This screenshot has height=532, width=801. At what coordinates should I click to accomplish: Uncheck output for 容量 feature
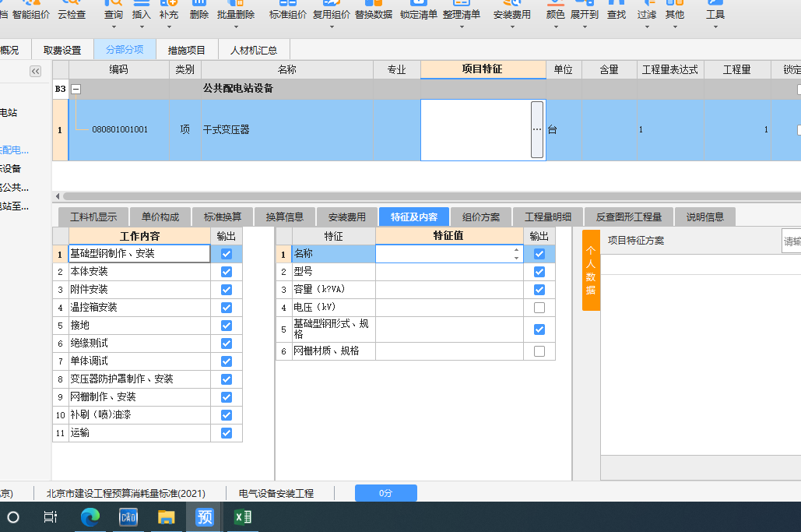[x=539, y=290]
